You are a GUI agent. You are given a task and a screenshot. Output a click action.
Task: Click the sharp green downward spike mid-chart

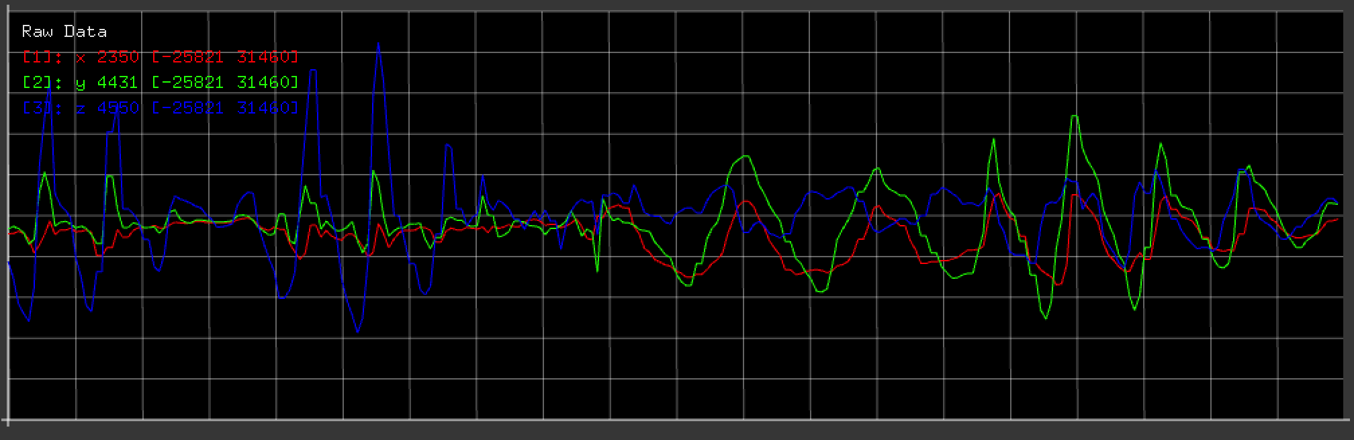[597, 271]
